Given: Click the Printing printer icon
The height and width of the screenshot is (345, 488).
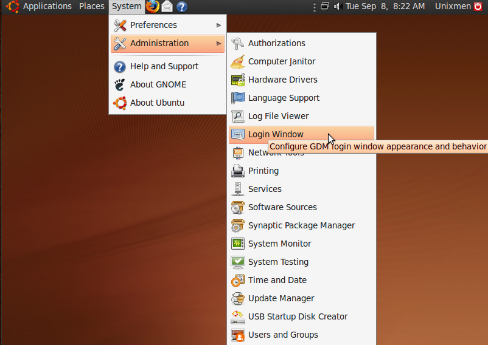Looking at the screenshot, I should [x=238, y=171].
